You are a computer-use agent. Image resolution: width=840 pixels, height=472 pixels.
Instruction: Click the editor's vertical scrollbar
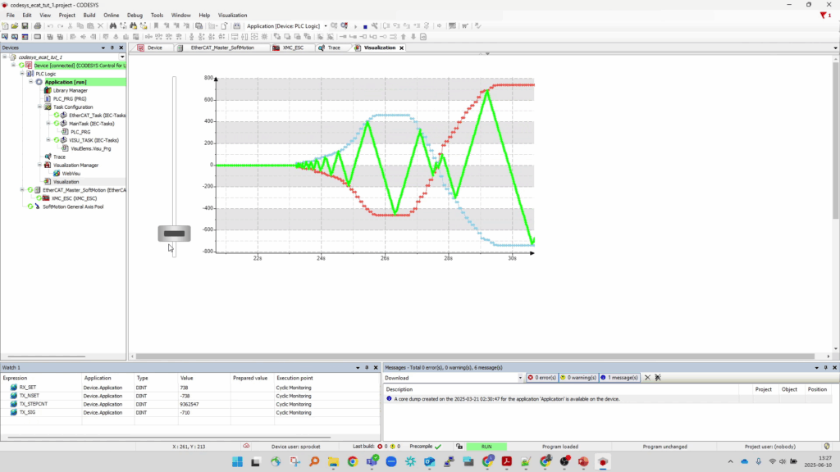(x=835, y=139)
